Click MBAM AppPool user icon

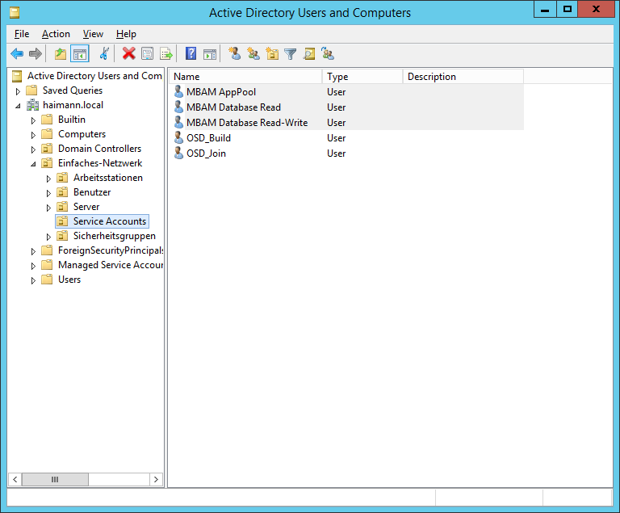178,91
